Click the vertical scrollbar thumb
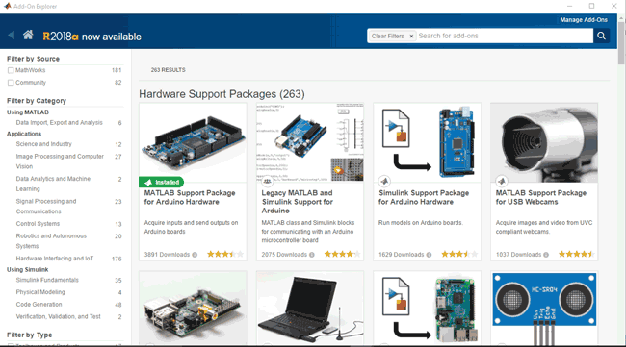The height and width of the screenshot is (347, 626). tap(621, 43)
